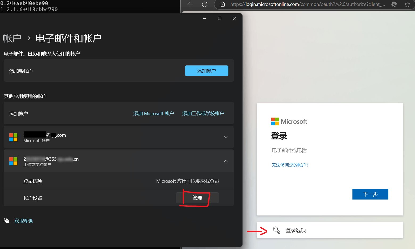Click the 帐户设置 label
The image size is (415, 249).
point(33,198)
